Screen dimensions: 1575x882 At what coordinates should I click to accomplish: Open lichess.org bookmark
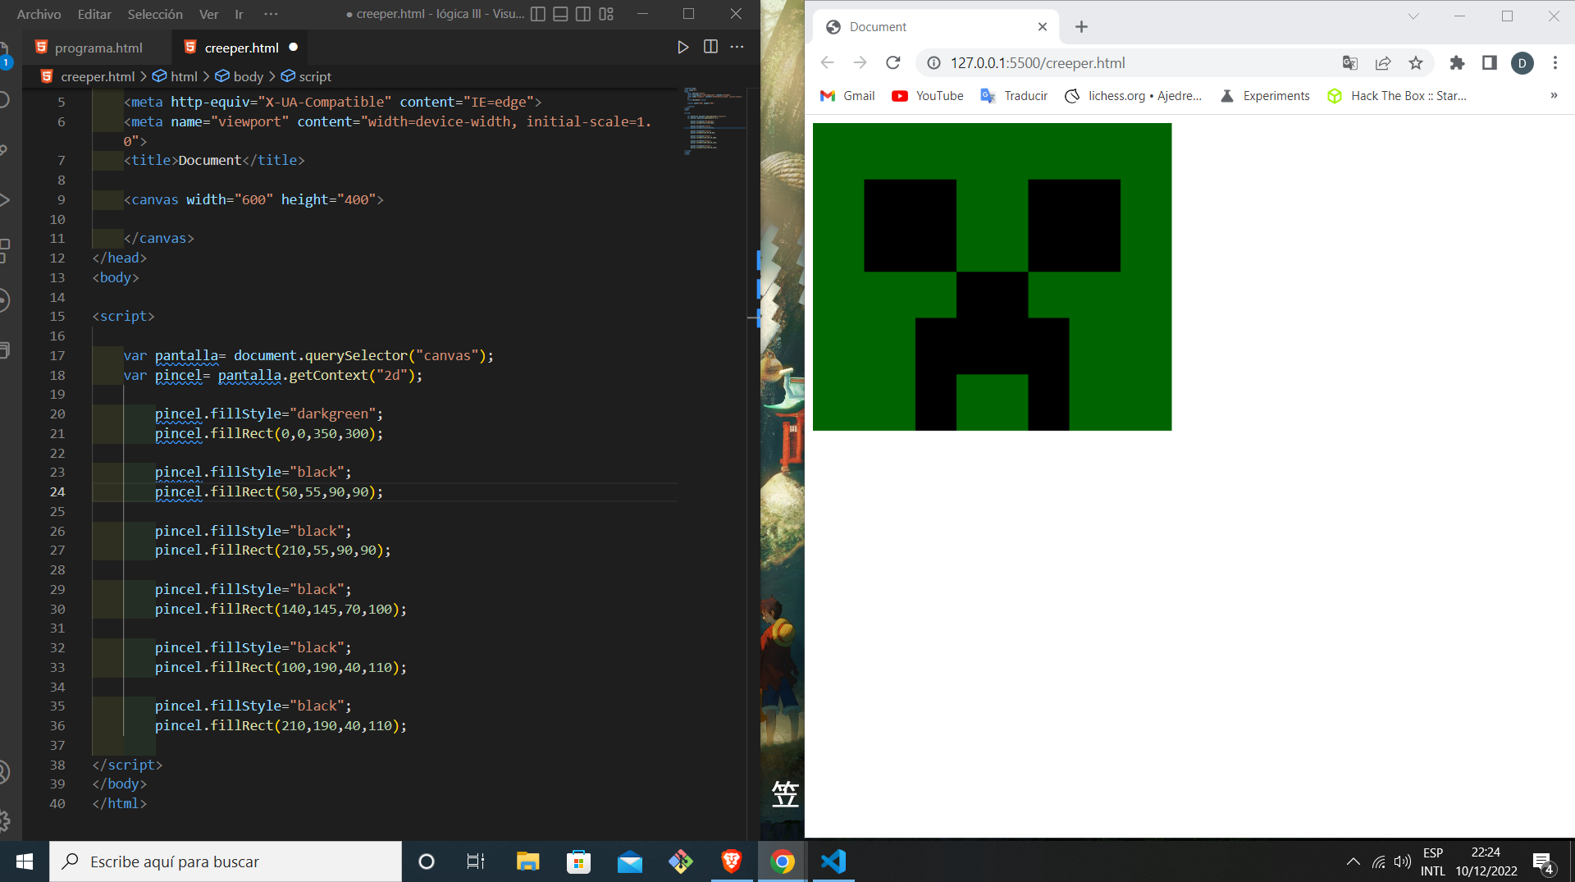pos(1133,96)
